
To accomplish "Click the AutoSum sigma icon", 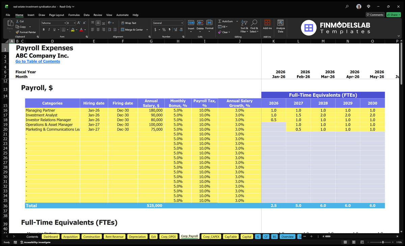I will 220,21.
